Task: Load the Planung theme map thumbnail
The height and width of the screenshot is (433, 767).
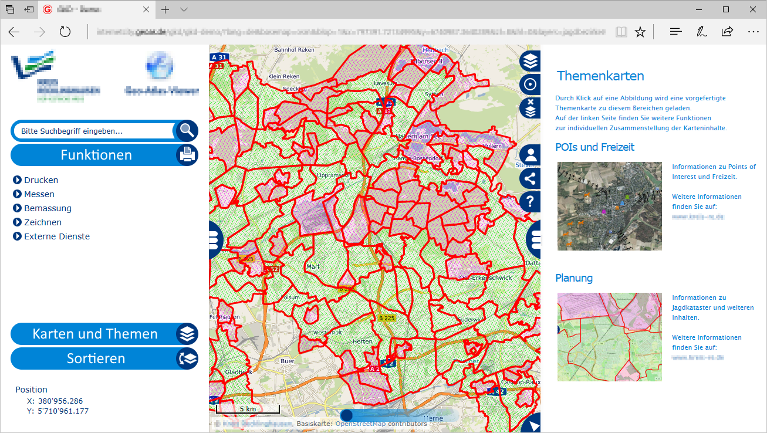Action: [x=610, y=337]
